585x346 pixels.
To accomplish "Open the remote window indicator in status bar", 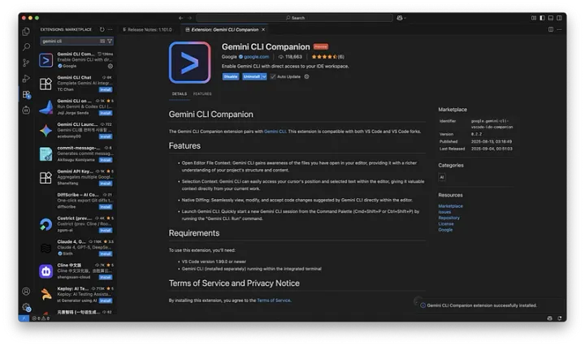I will pyautogui.click(x=24, y=318).
